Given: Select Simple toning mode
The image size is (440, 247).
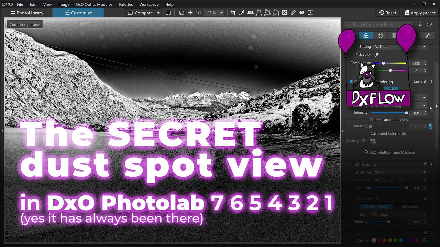Looking at the screenshot, I should point(376,207).
